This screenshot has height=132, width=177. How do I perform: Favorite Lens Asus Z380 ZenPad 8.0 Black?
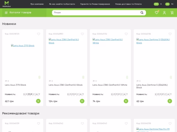click(x=82, y=34)
